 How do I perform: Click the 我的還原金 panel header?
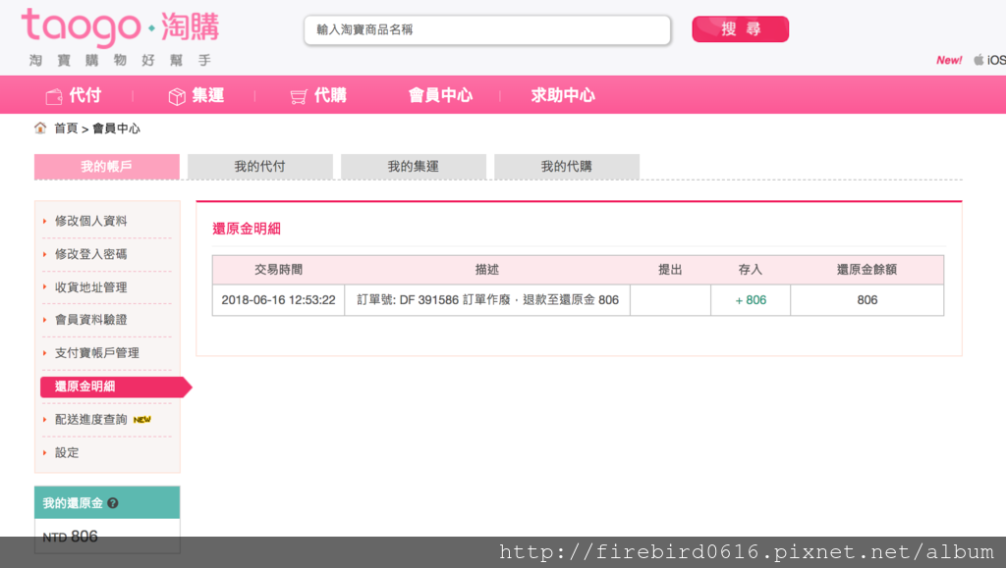107,502
